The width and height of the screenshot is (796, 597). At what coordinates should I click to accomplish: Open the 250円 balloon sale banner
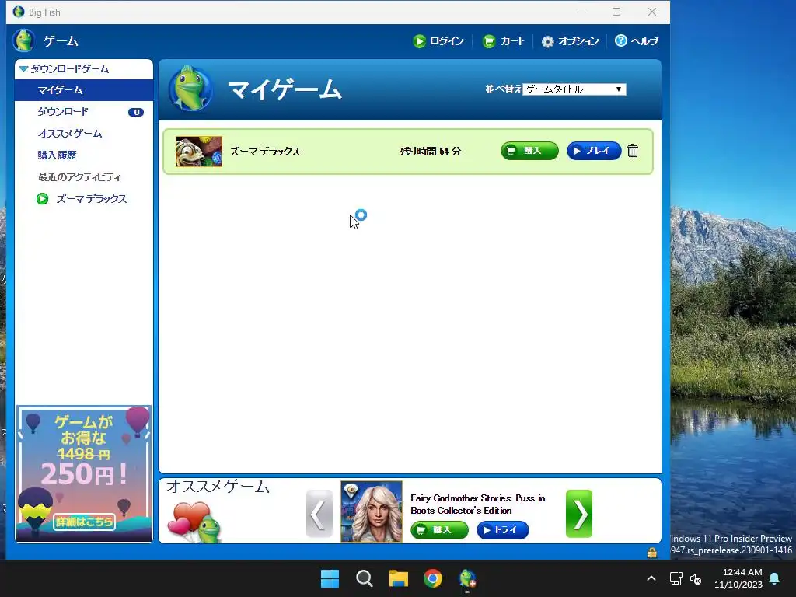84,473
